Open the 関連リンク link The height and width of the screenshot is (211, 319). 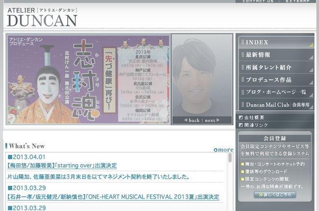pyautogui.click(x=256, y=125)
